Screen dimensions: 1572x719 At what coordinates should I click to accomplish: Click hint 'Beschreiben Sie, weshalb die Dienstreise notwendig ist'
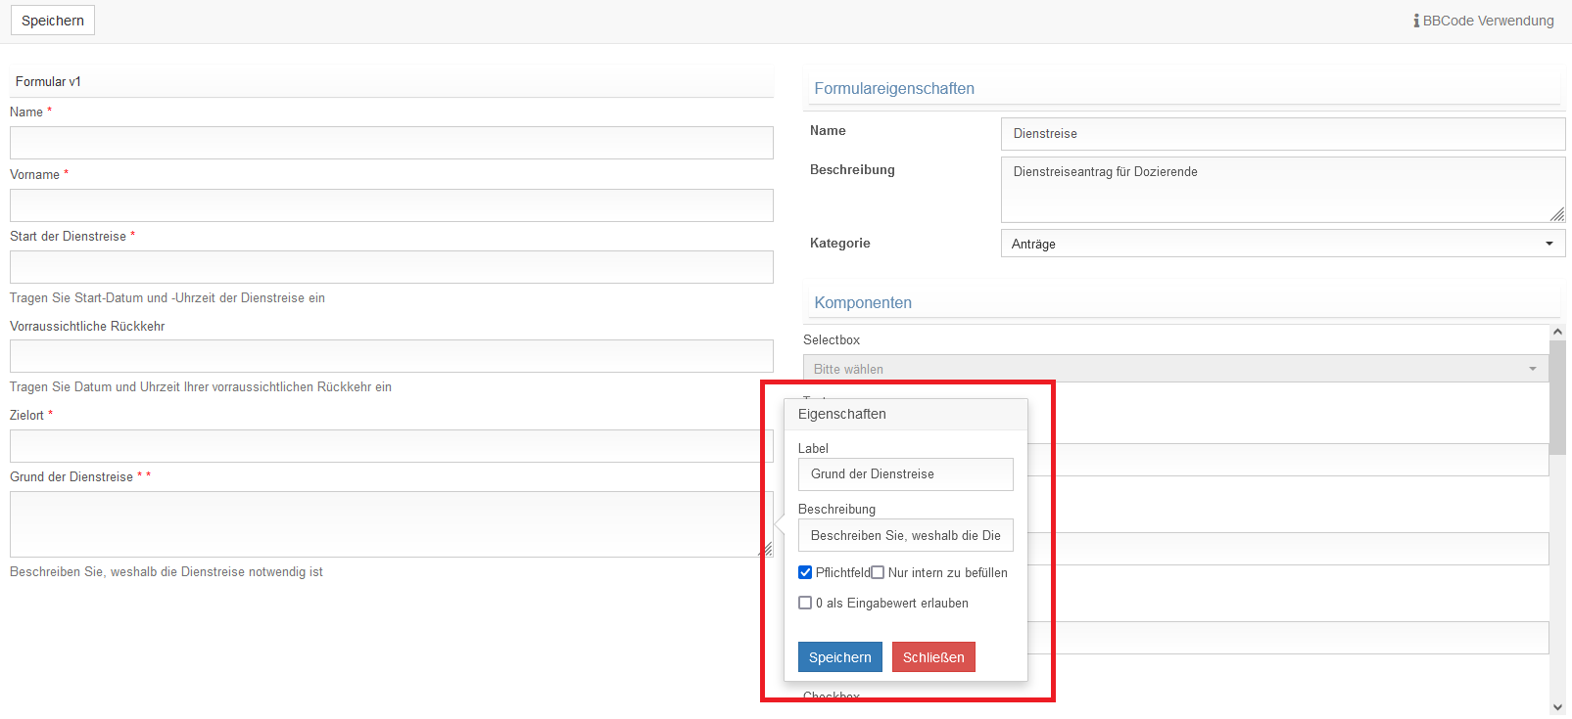point(167,571)
